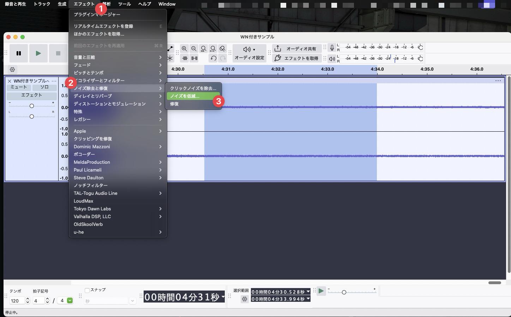
Task: Open timeline options gear icon
Action: 12,70
